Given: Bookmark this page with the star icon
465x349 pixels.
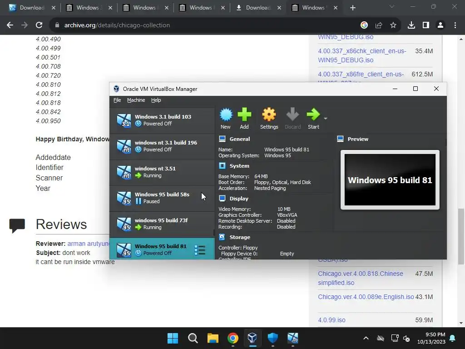Looking at the screenshot, I should pos(393,25).
